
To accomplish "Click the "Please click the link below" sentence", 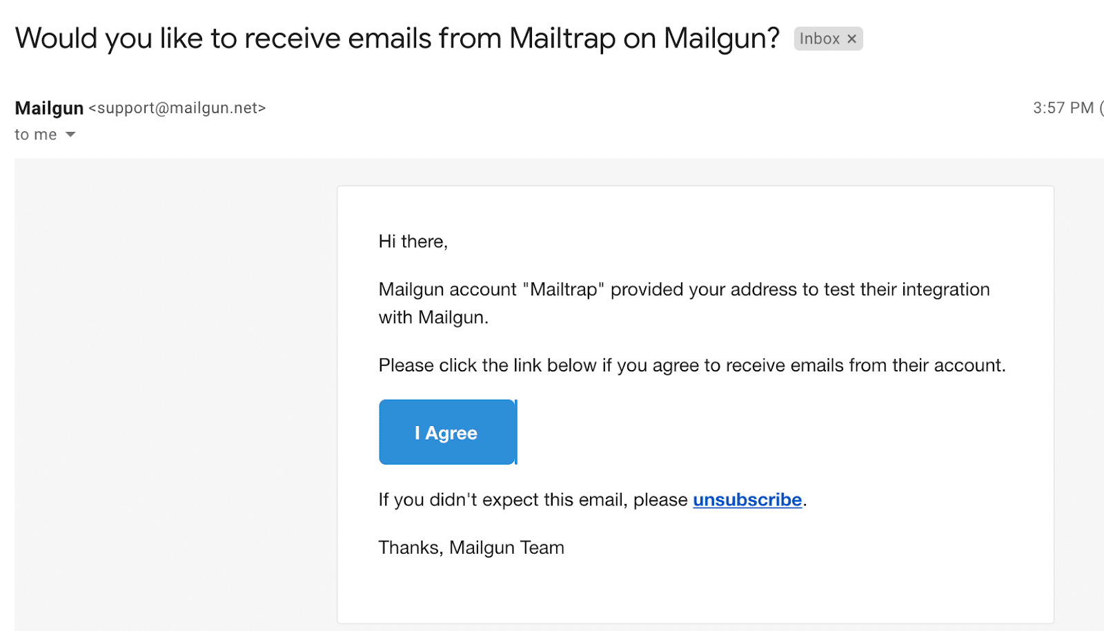I will (x=691, y=365).
